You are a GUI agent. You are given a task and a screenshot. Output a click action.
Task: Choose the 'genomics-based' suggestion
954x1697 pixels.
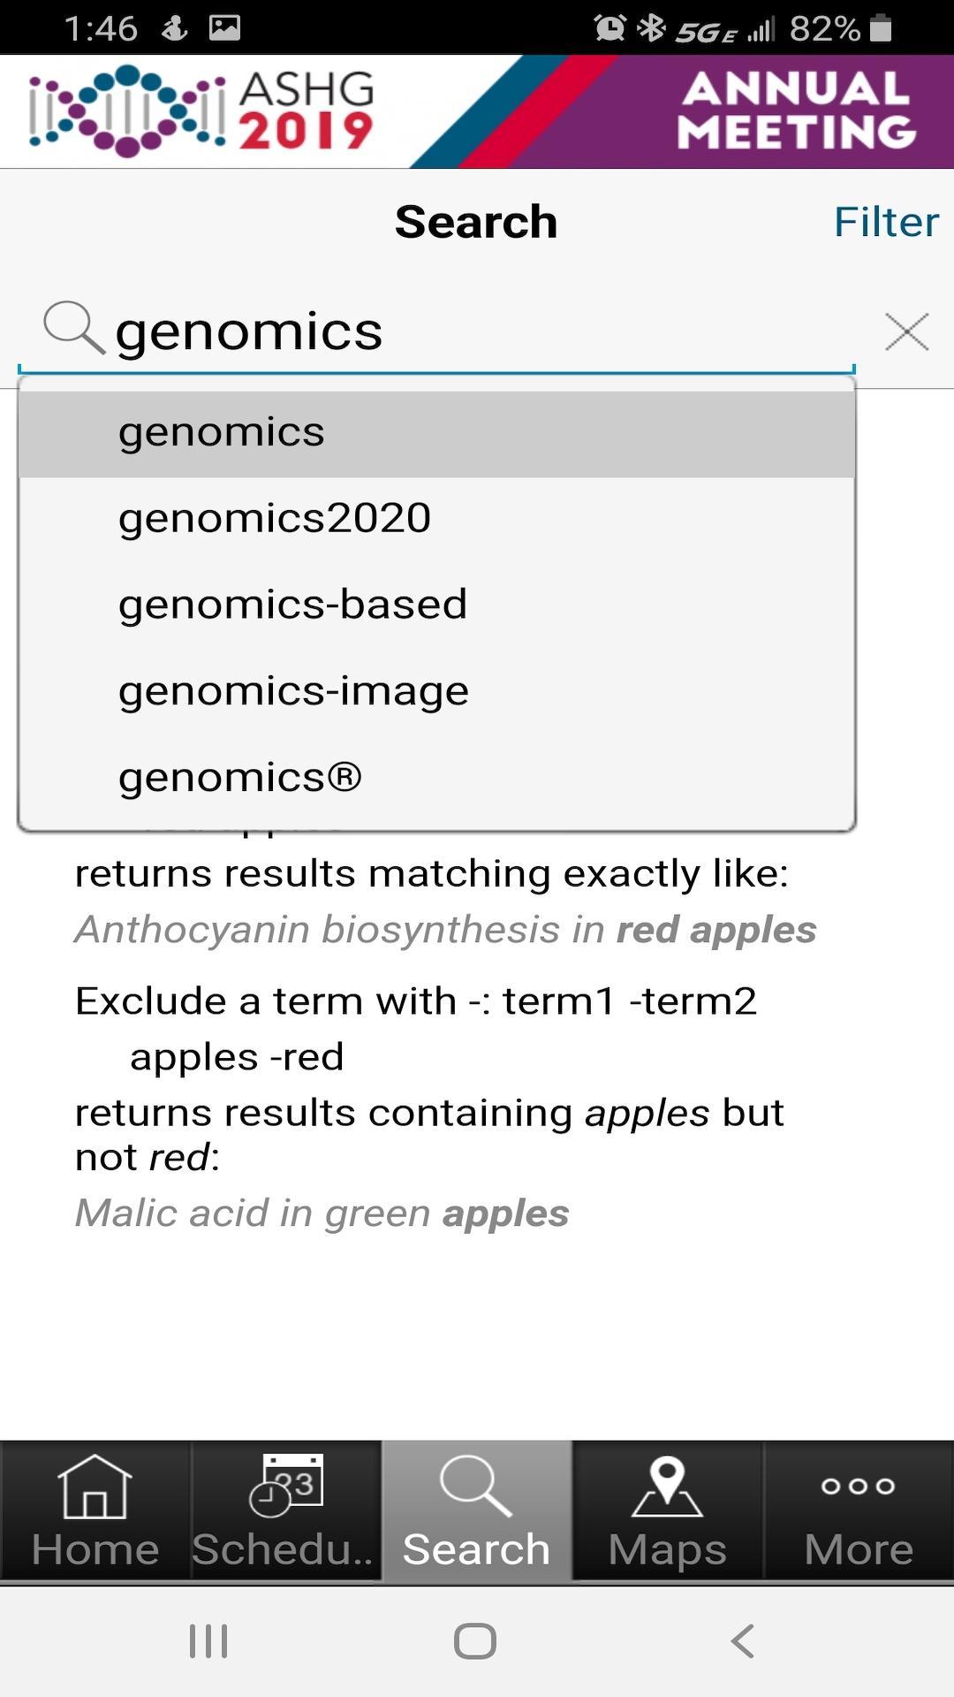tap(437, 605)
